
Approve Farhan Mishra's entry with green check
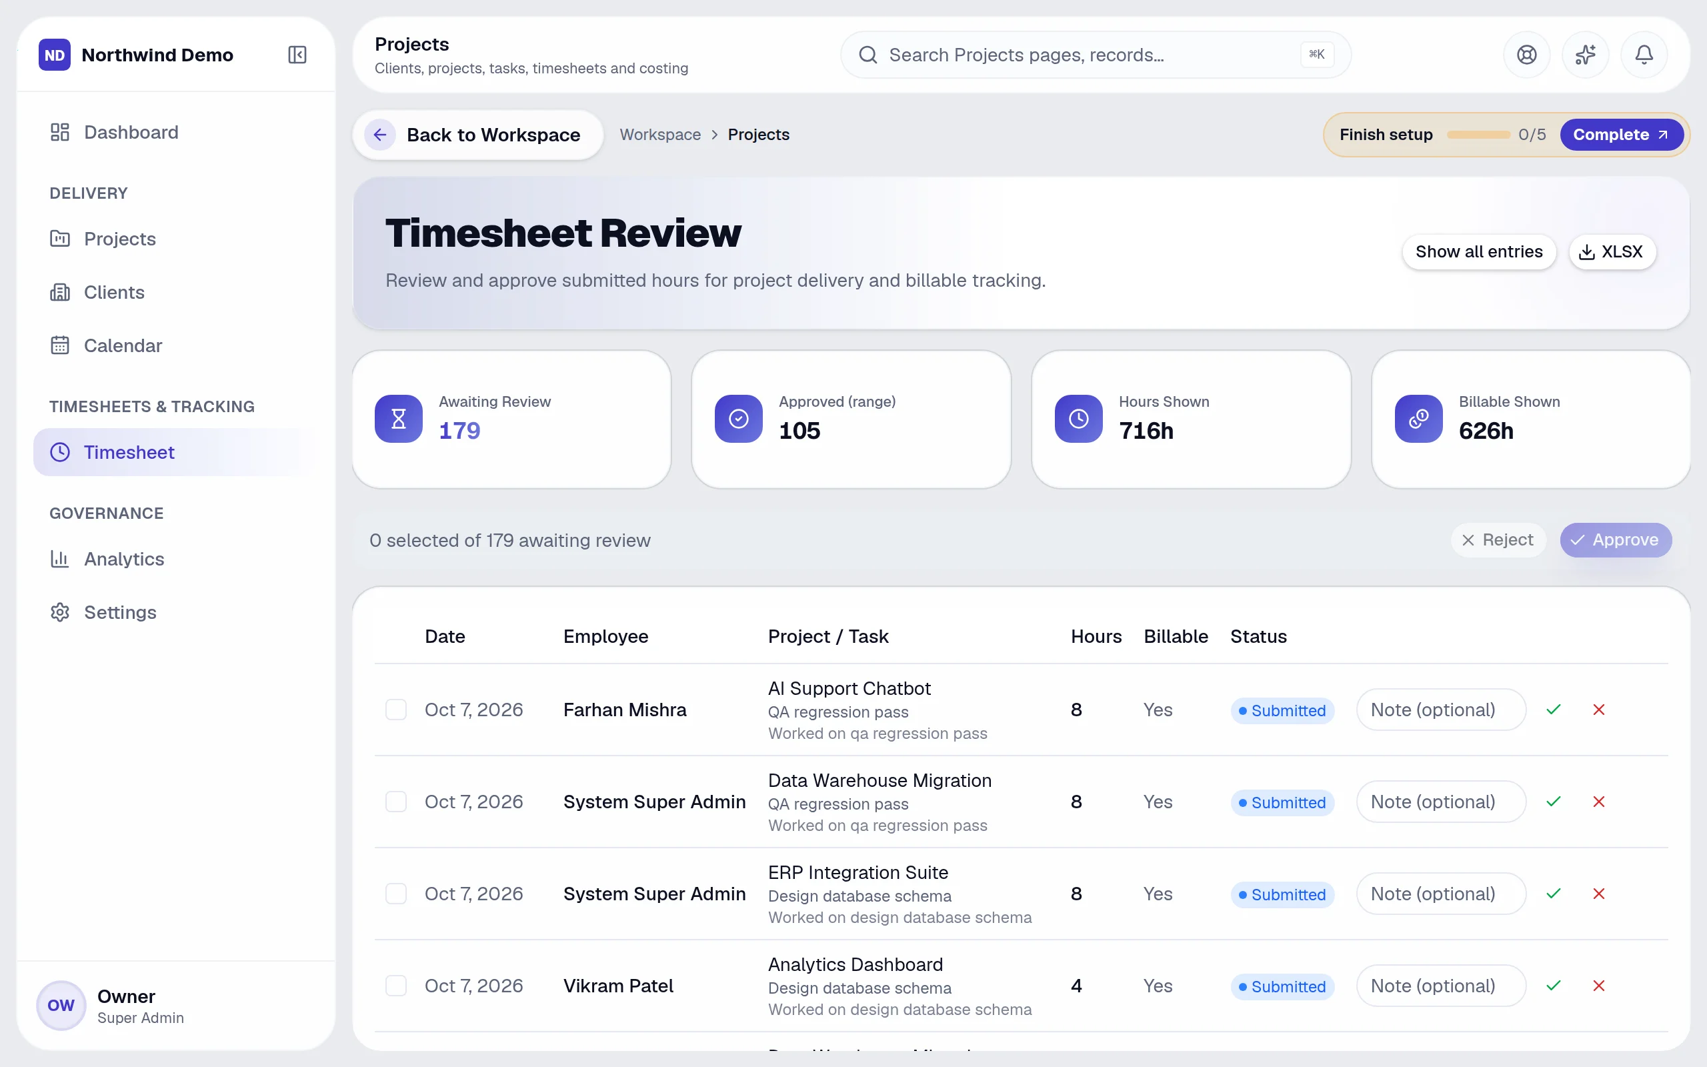(1553, 709)
